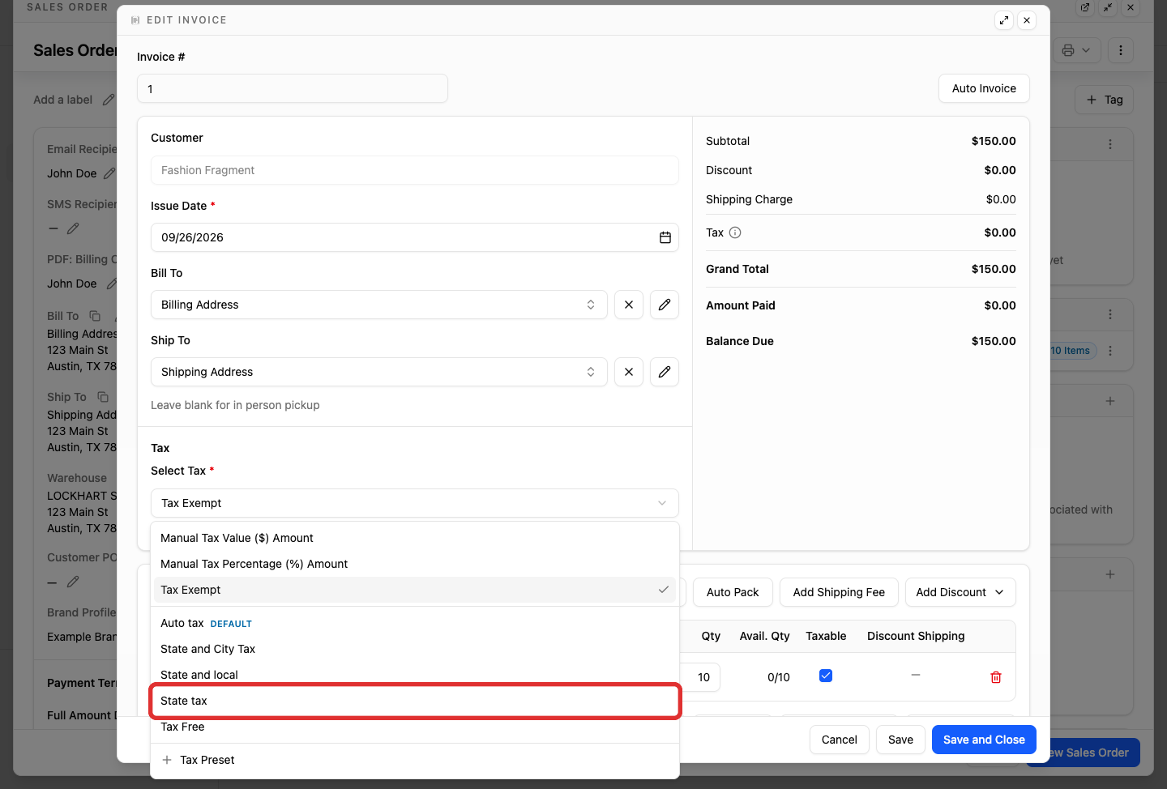
Task: Click Add Shipping Fee button
Action: click(x=839, y=592)
